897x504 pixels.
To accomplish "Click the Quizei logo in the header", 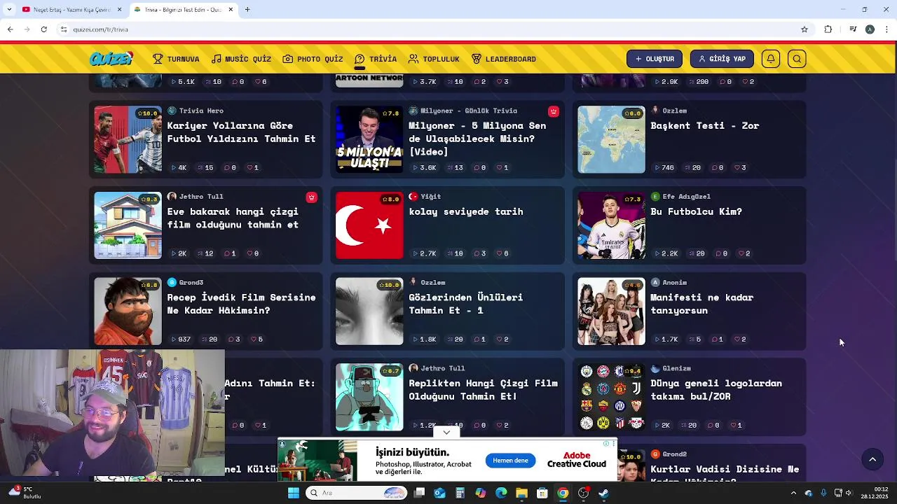I will click(x=111, y=59).
